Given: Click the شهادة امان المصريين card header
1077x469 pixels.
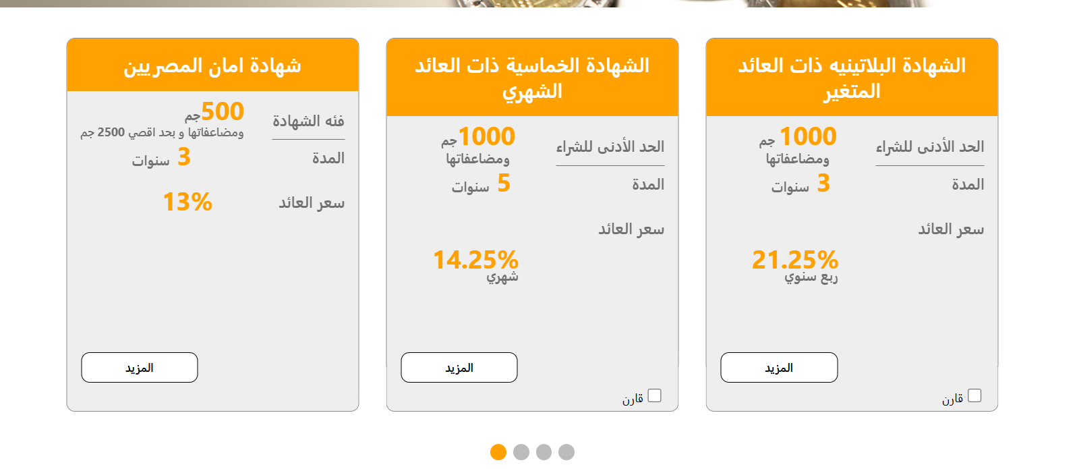Looking at the screenshot, I should click(x=212, y=65).
